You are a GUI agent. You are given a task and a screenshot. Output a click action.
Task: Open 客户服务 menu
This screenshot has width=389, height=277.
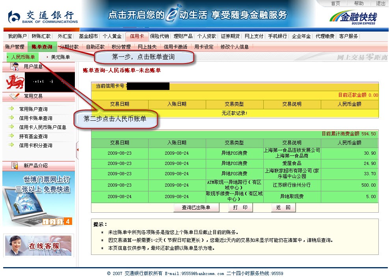point(348,36)
